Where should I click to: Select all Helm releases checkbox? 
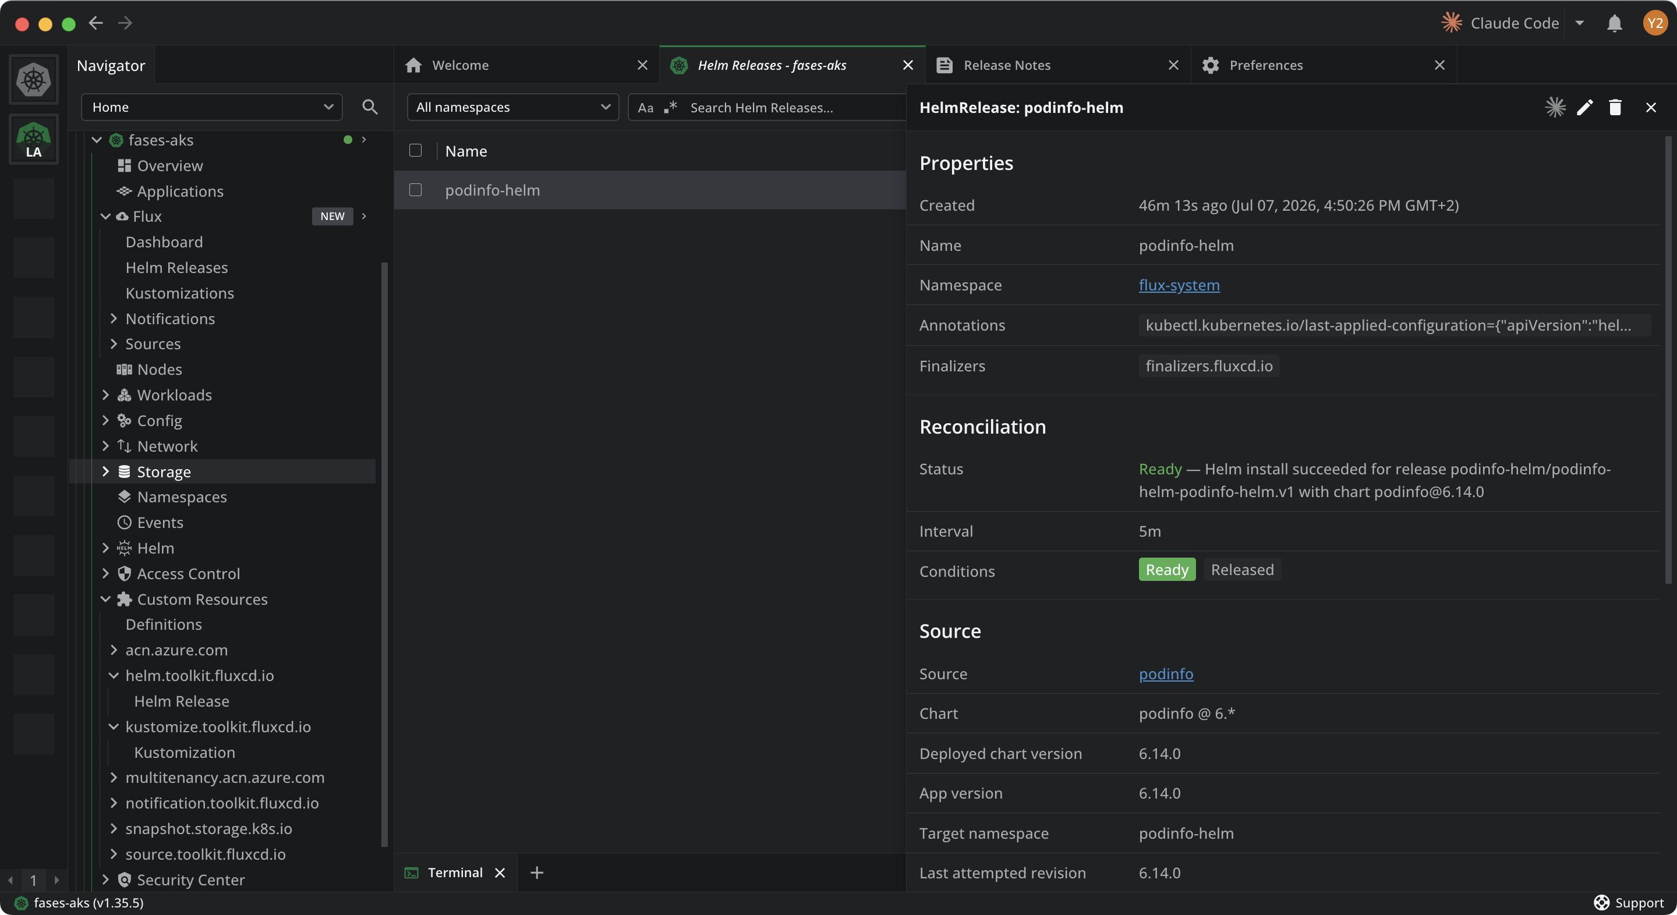tap(415, 151)
